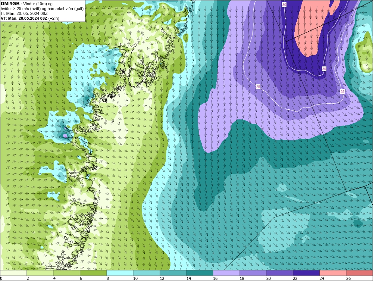Viewport: 373px width, 281px height.
Task: Click the 22–24 m/s dark indigo legend swatch
Action: pos(306,273)
